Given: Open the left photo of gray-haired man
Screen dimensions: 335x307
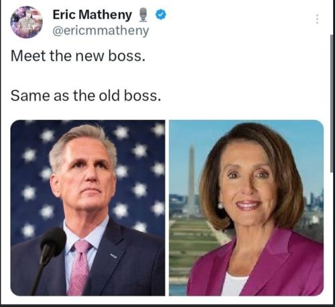Looking at the screenshot, I should [88, 208].
